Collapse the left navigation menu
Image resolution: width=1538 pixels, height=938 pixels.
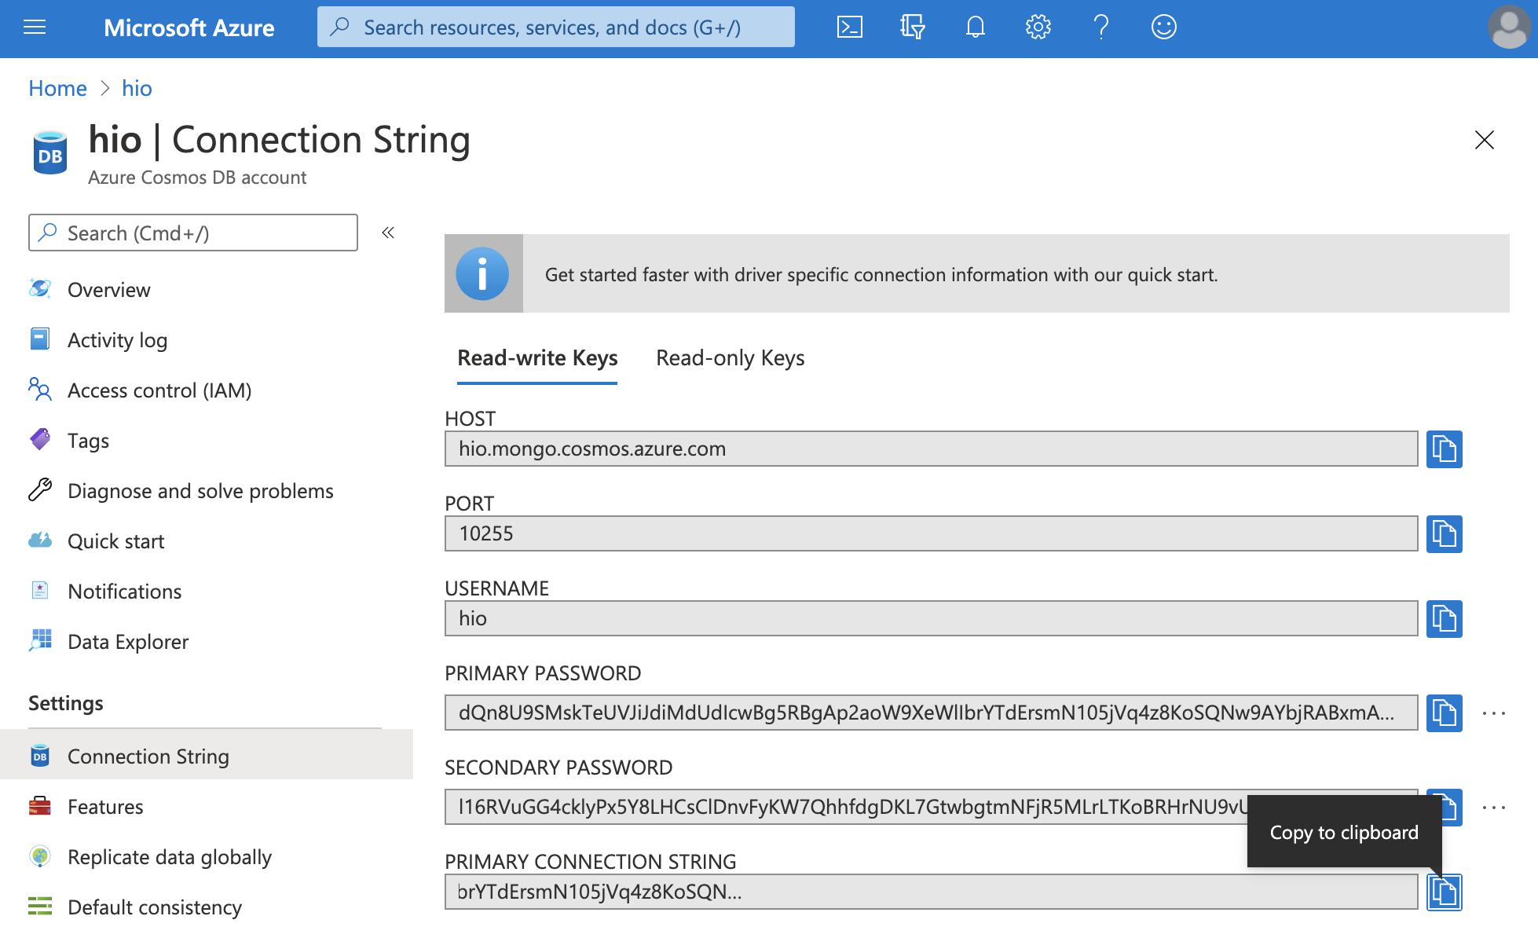tap(388, 233)
